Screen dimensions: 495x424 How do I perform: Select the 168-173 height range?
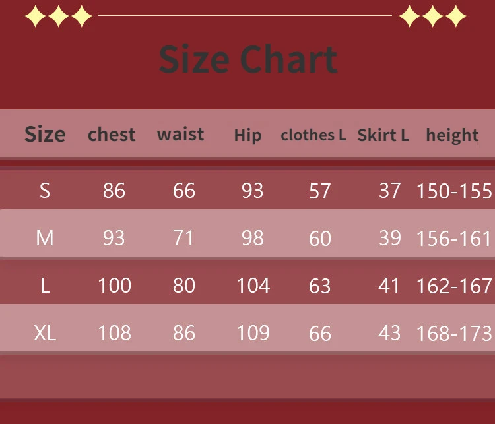(x=454, y=334)
